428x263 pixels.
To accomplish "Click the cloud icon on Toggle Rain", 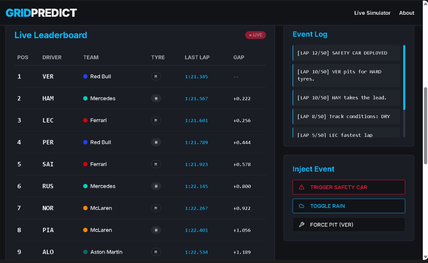I will point(302,206).
